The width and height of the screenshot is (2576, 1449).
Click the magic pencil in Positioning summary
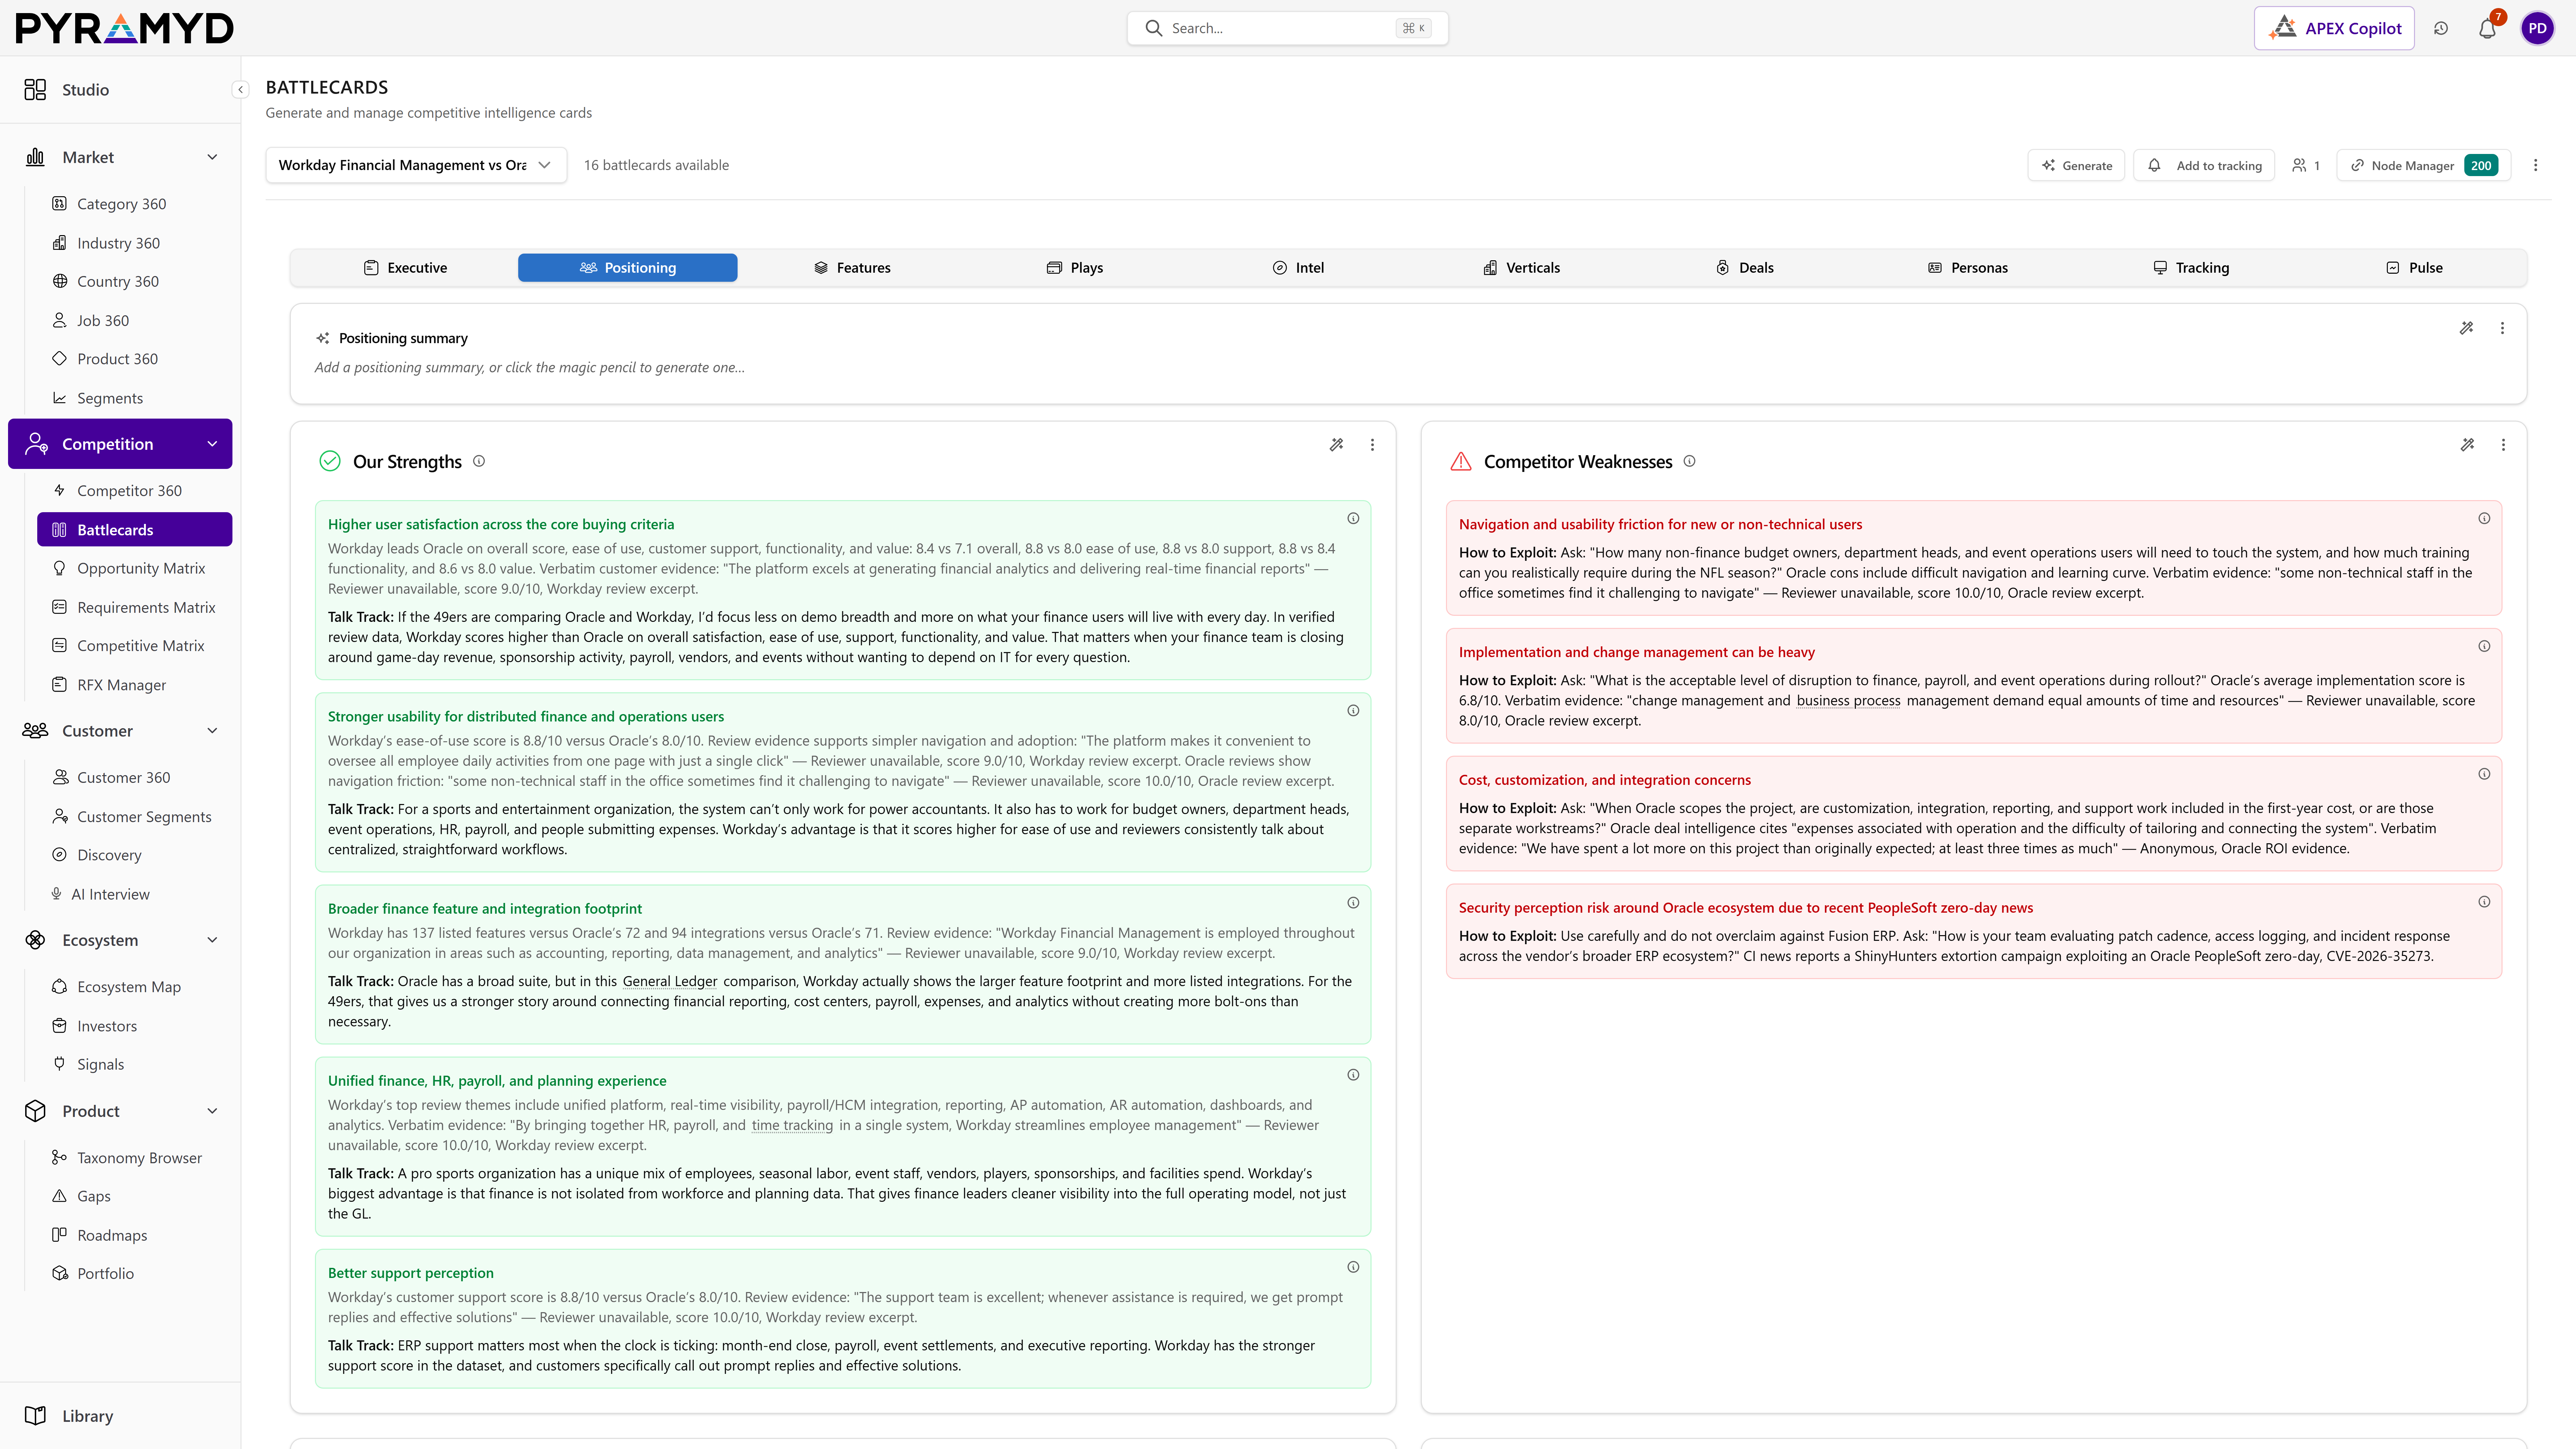tap(2466, 328)
